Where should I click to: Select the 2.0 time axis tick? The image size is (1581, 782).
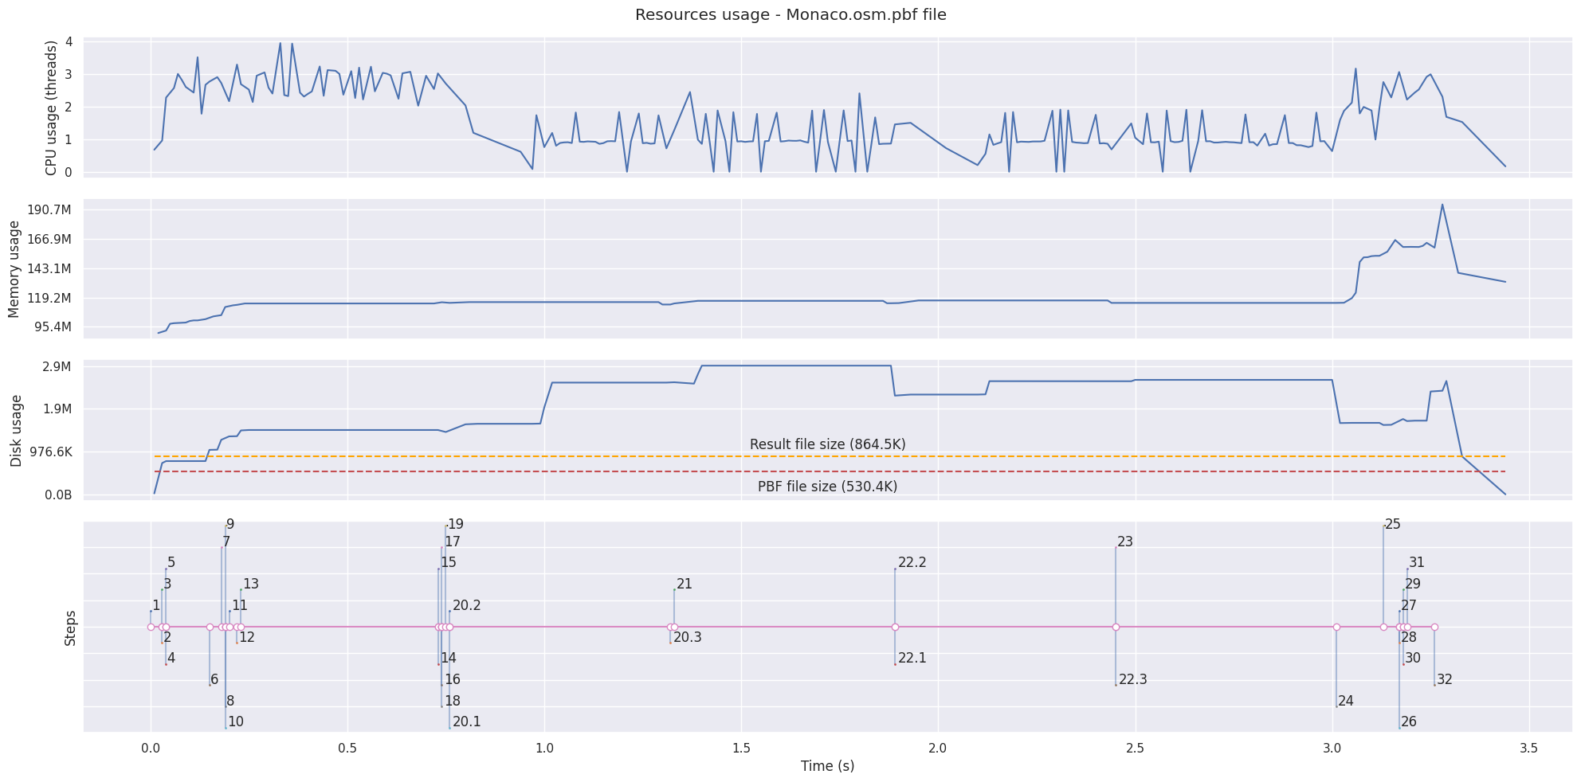(x=938, y=749)
